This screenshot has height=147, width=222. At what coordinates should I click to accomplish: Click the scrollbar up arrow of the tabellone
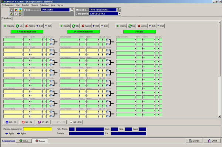[x=219, y=23]
